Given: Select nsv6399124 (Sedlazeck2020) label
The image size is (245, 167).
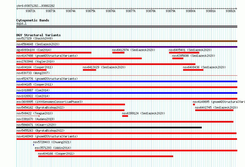Looking at the screenshot, I should (143, 113).
